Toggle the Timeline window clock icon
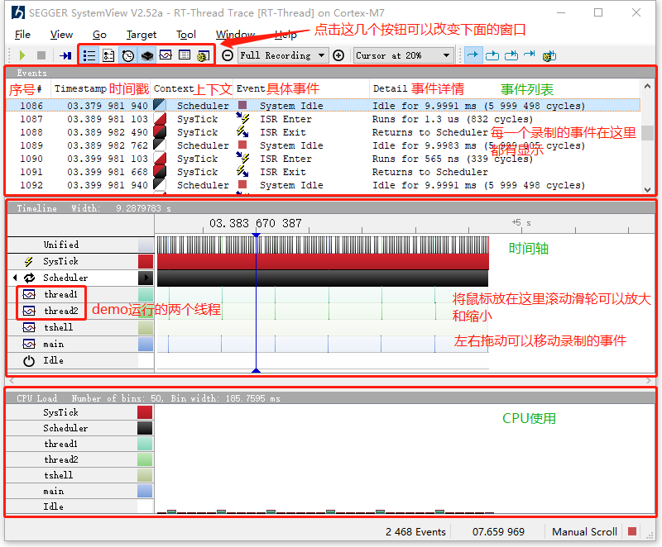This screenshot has width=662, height=547. coord(127,55)
